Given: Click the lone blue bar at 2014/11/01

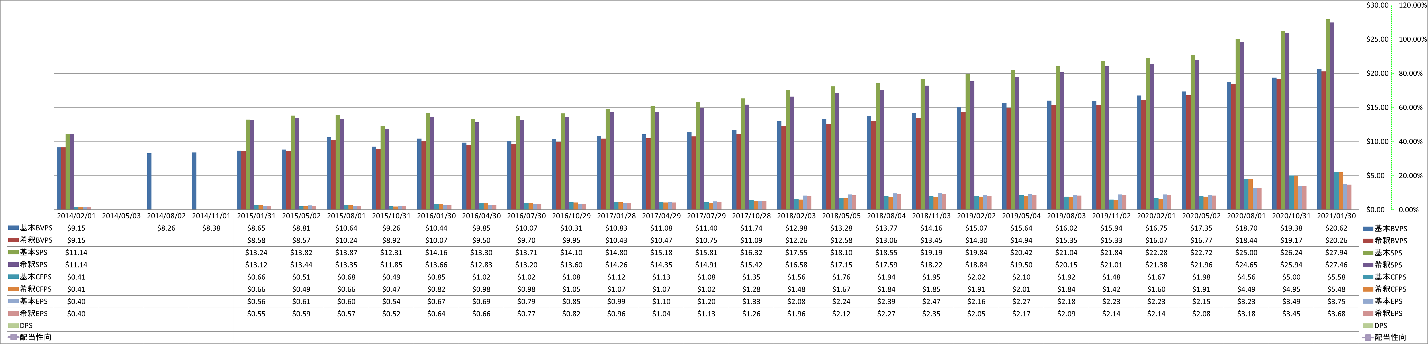Looking at the screenshot, I should point(194,181).
